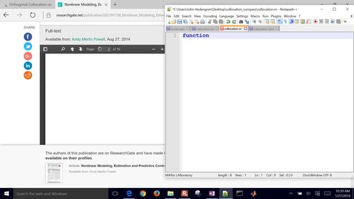The image size is (354, 199).
Task: Close the collocation.m tab
Action: point(246,29)
